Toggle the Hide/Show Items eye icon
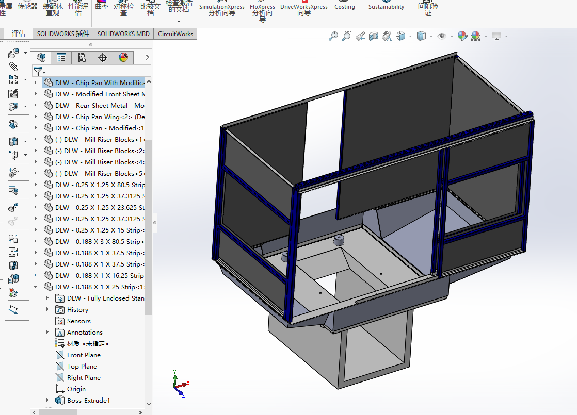Image resolution: width=577 pixels, height=415 pixels. (x=442, y=36)
